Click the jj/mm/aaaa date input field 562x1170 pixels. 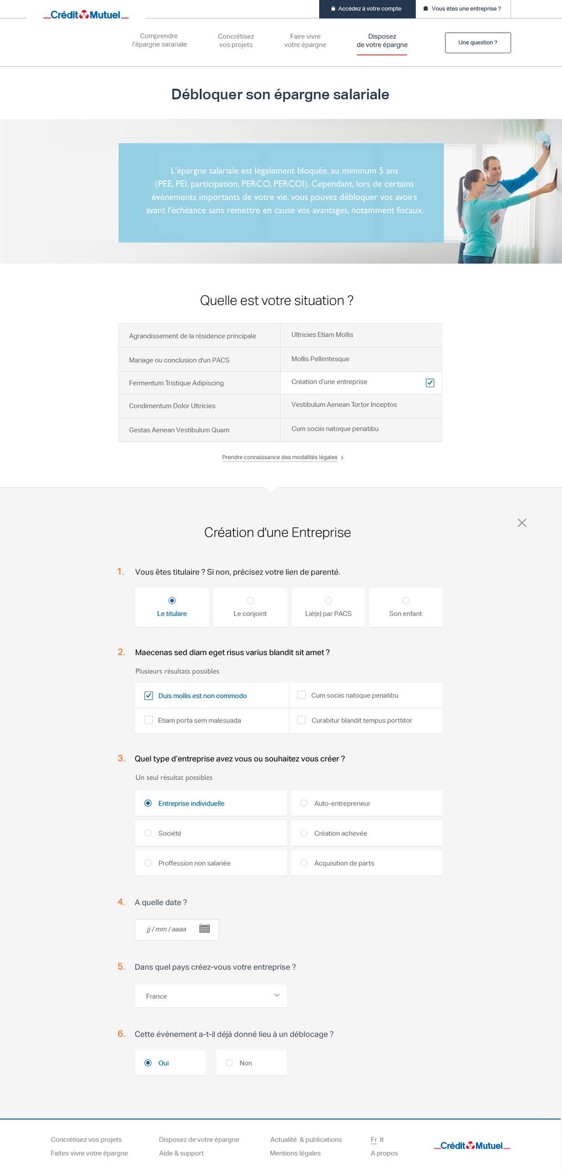click(x=167, y=929)
